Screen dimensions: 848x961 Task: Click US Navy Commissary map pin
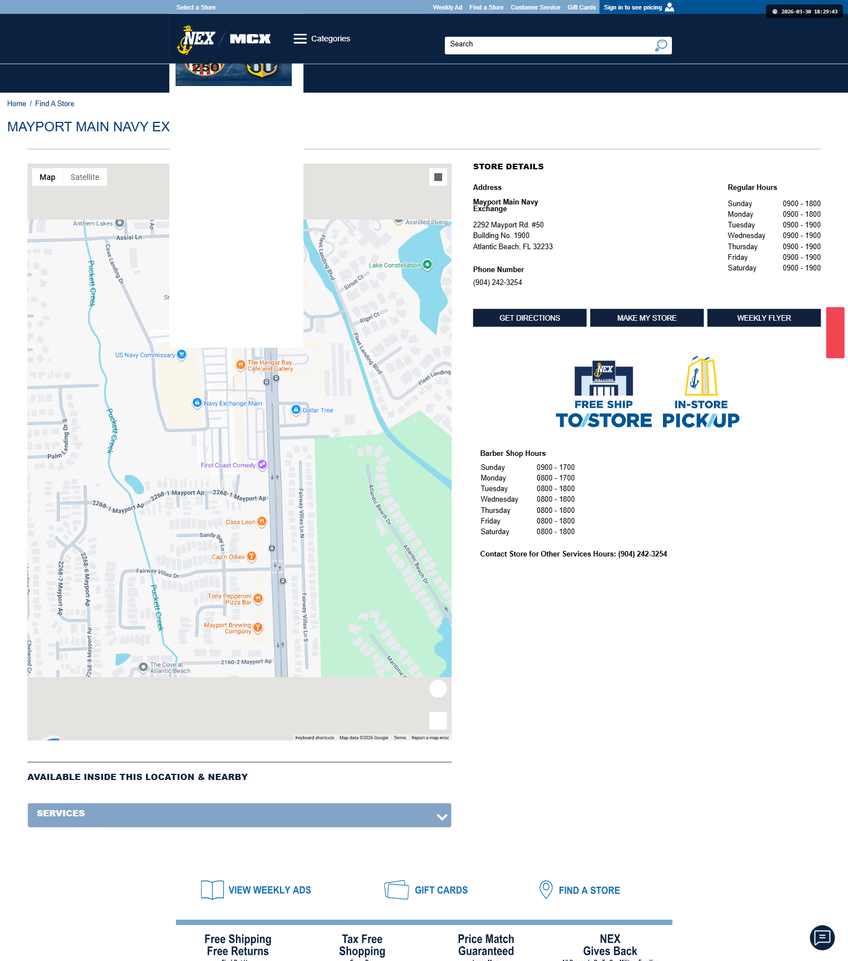pos(182,355)
